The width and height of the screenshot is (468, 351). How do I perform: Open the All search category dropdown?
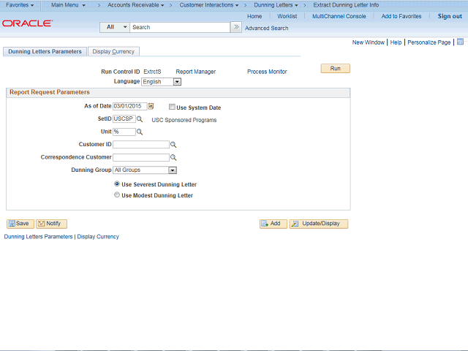pyautogui.click(x=115, y=27)
